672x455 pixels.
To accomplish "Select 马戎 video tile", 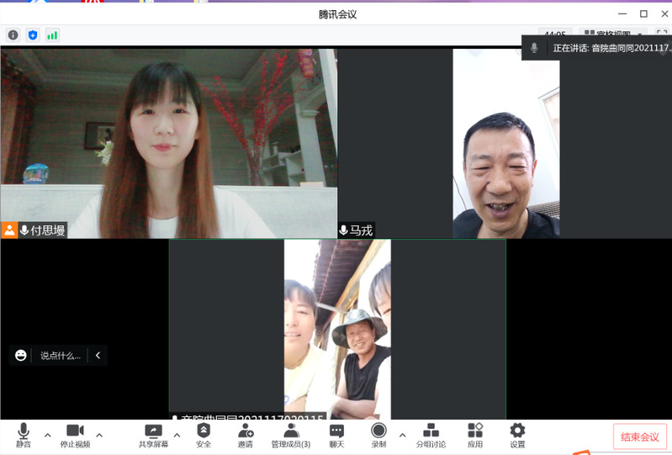I will point(505,143).
